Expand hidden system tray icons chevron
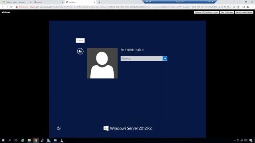Screen dimensions: 255x143 point(235,140)
